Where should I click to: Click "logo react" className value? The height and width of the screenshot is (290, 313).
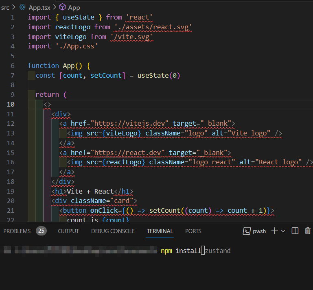tap(212, 162)
